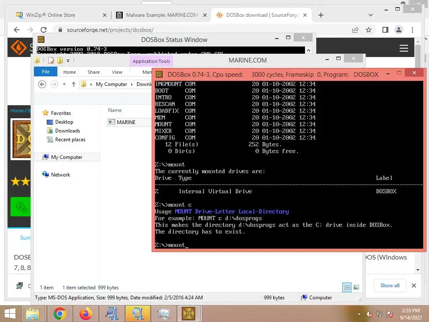The height and width of the screenshot is (322, 429).
Task: Open the Windows Start button
Action: [10, 314]
